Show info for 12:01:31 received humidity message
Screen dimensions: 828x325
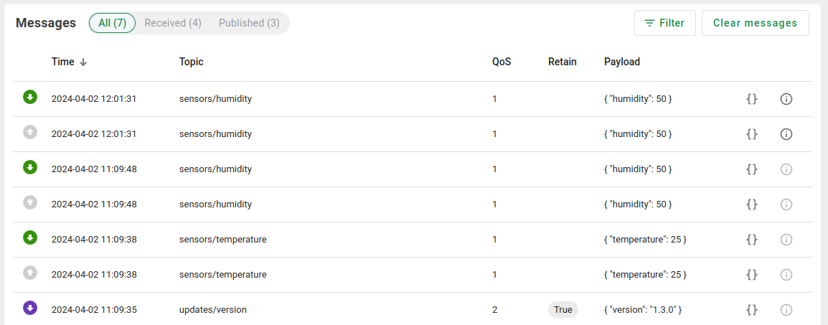tap(786, 99)
